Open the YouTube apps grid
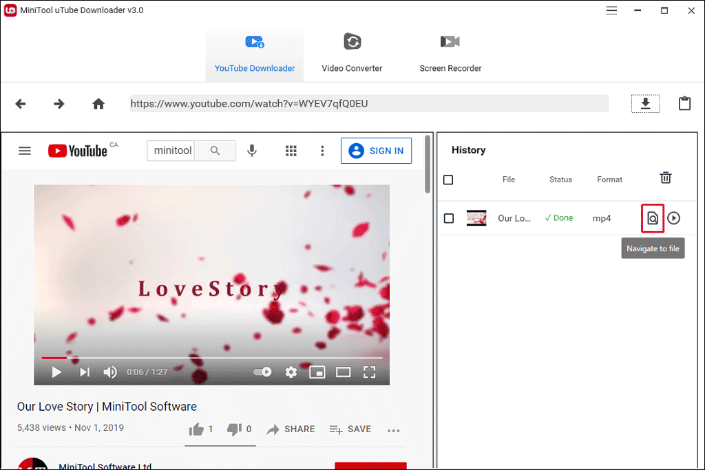 coord(291,151)
